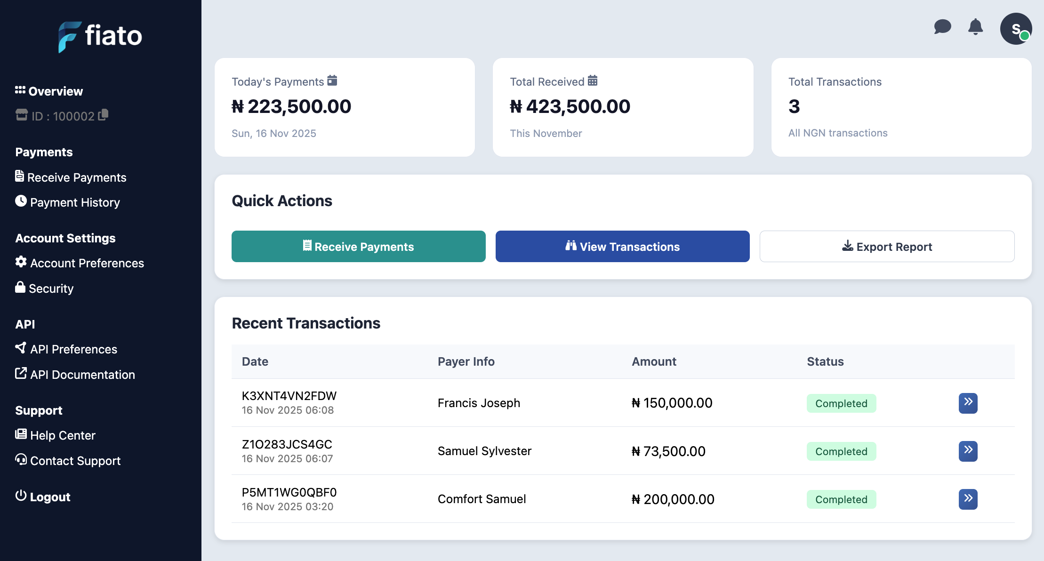Expand Comfort Samuel transaction details arrow
1044x561 pixels.
pyautogui.click(x=968, y=499)
